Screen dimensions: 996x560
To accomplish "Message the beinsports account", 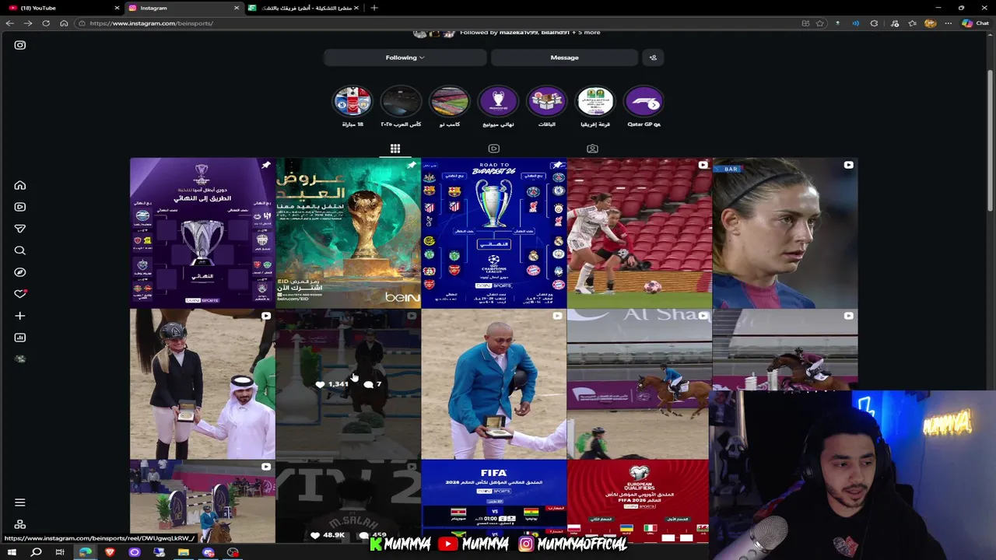I will pos(564,58).
